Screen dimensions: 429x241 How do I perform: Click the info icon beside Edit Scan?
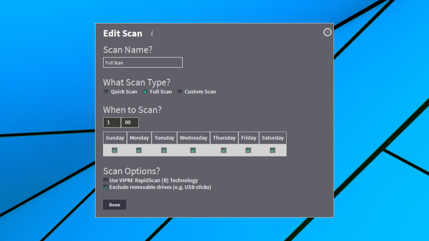click(x=152, y=33)
